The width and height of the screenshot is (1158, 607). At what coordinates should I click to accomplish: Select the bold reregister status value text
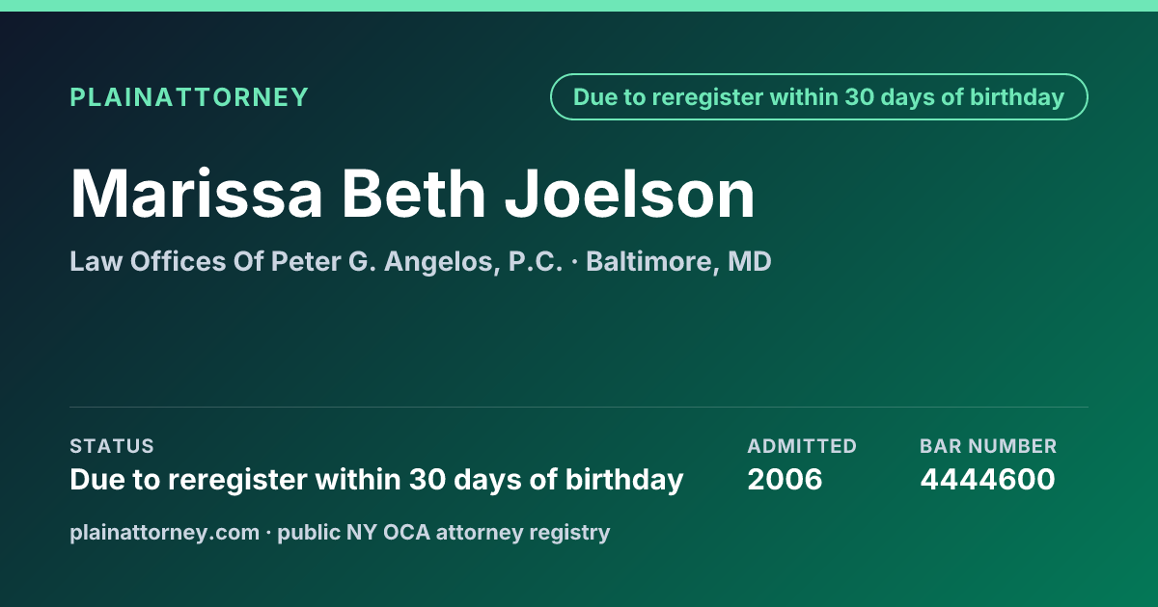click(376, 479)
